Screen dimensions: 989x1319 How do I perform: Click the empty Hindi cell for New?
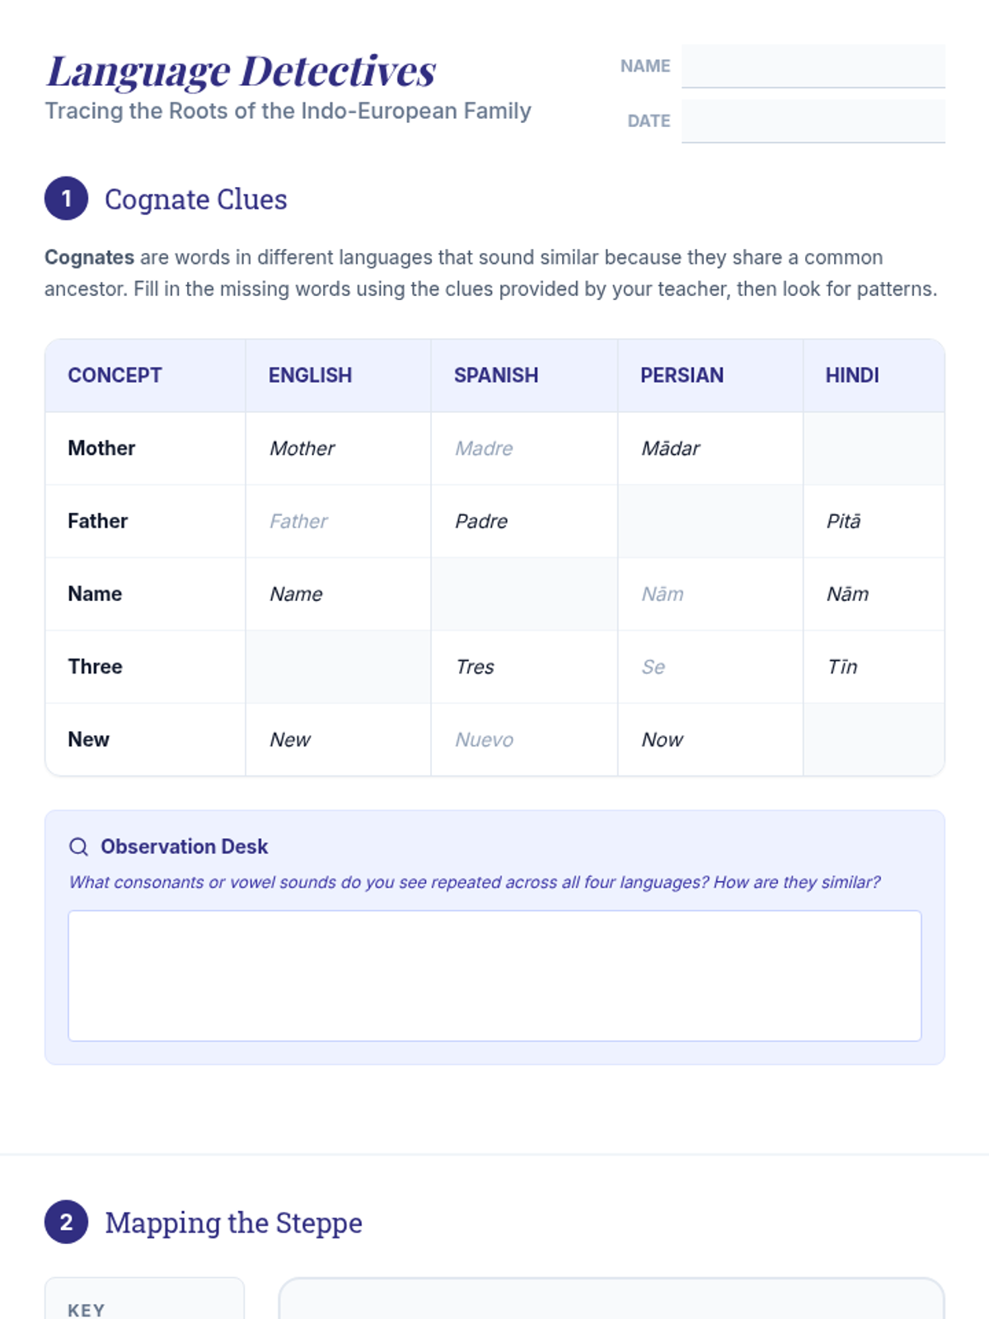pos(874,739)
